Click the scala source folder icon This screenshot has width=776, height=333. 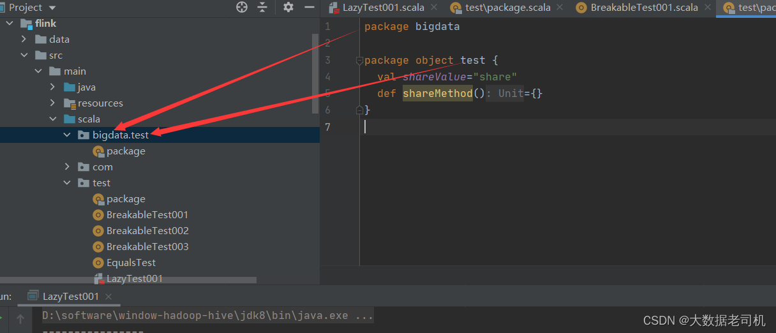click(70, 119)
